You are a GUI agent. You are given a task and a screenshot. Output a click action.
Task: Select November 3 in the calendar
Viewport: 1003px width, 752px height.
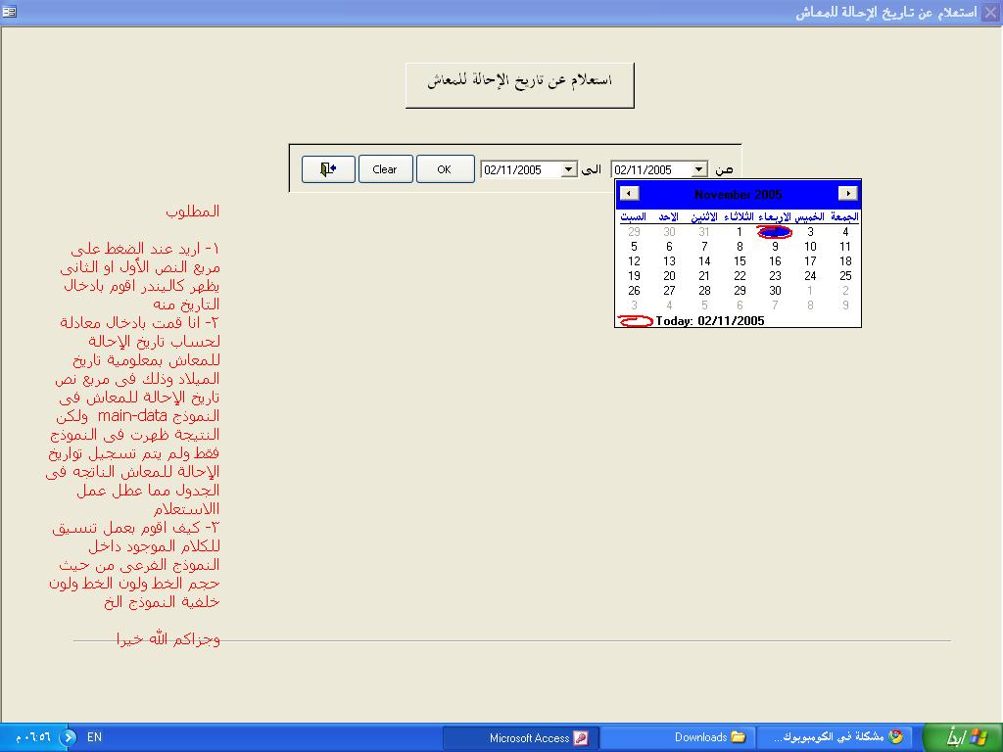point(810,232)
